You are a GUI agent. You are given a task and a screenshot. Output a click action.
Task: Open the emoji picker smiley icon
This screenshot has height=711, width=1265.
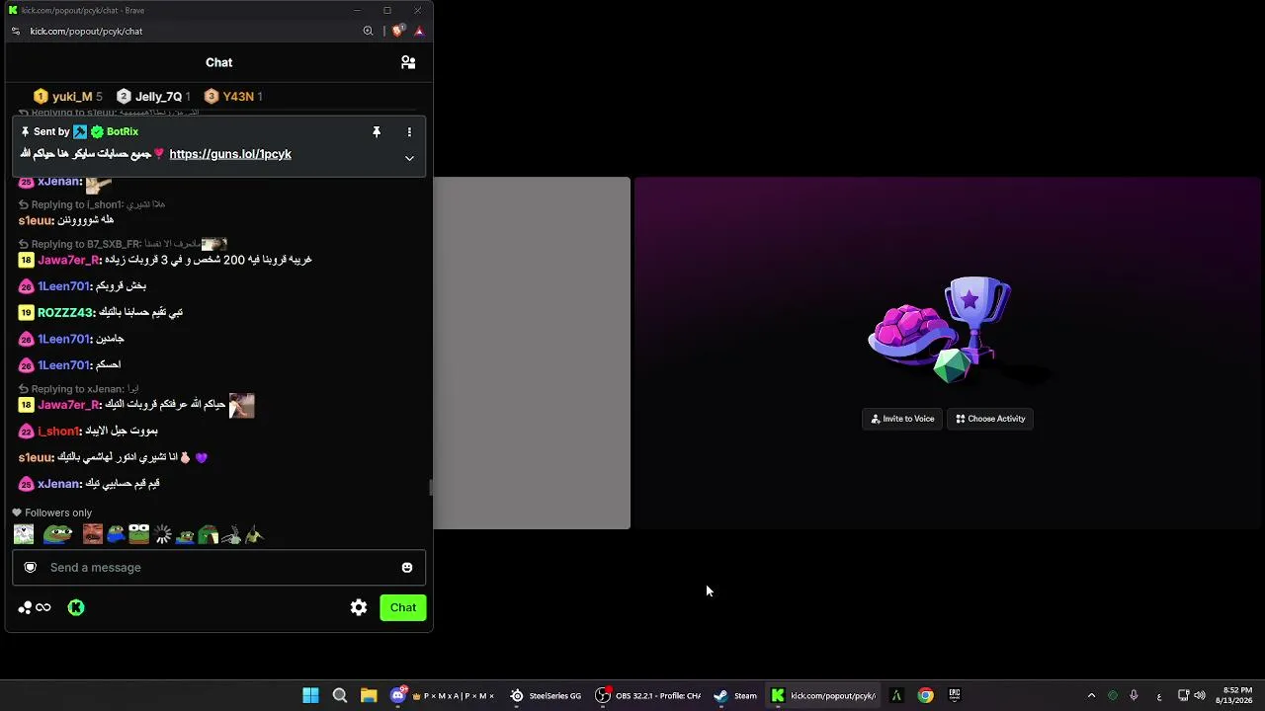[407, 567]
